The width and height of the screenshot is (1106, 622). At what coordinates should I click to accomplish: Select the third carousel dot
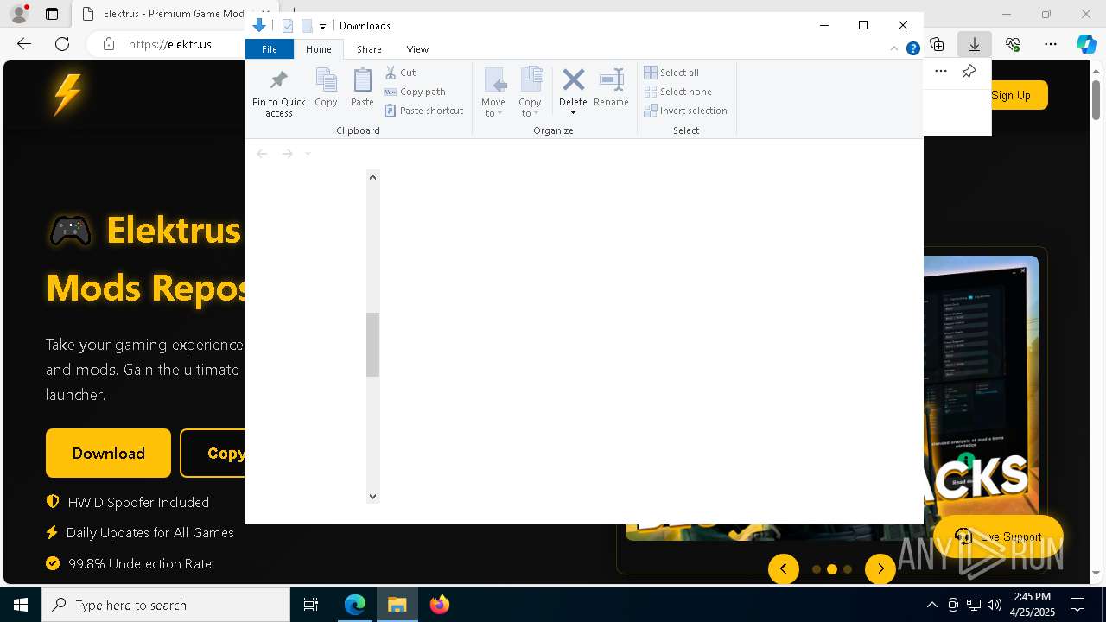pyautogui.click(x=848, y=569)
